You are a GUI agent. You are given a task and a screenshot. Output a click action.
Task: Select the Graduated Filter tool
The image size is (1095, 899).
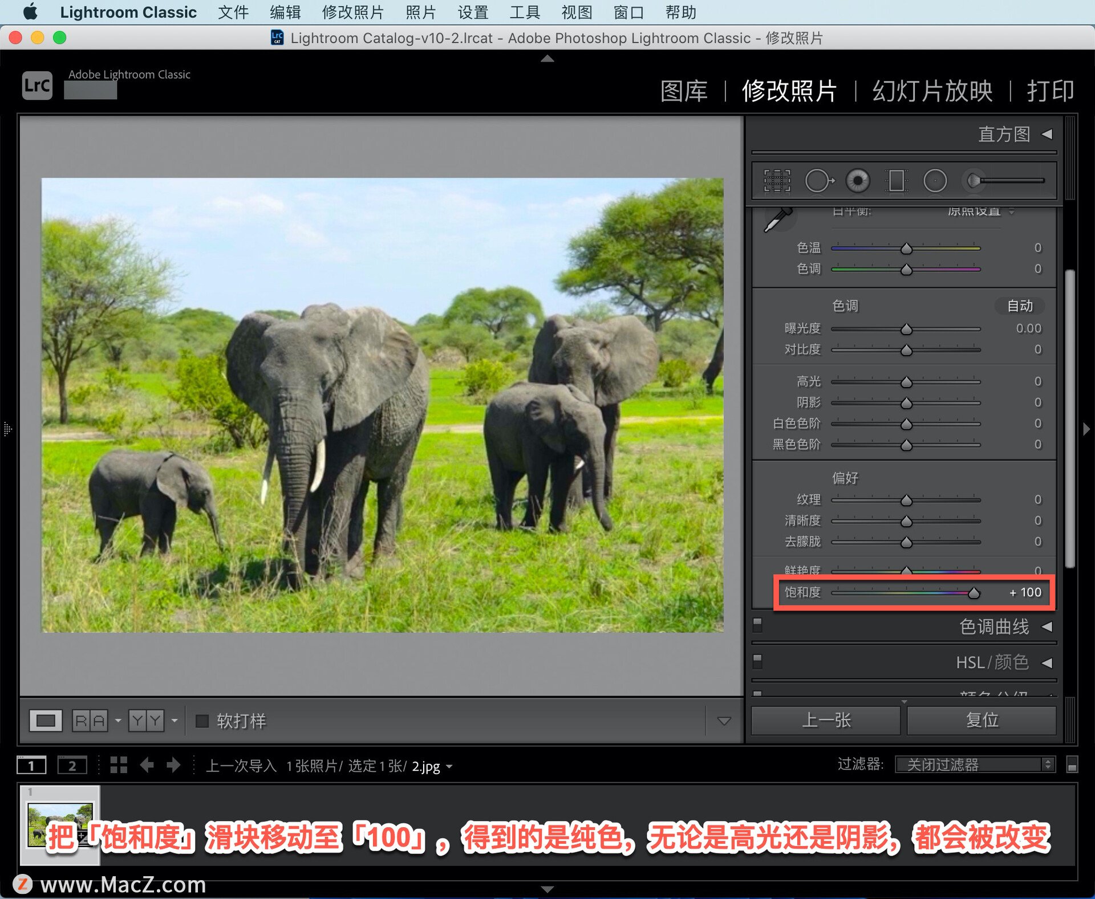[896, 181]
